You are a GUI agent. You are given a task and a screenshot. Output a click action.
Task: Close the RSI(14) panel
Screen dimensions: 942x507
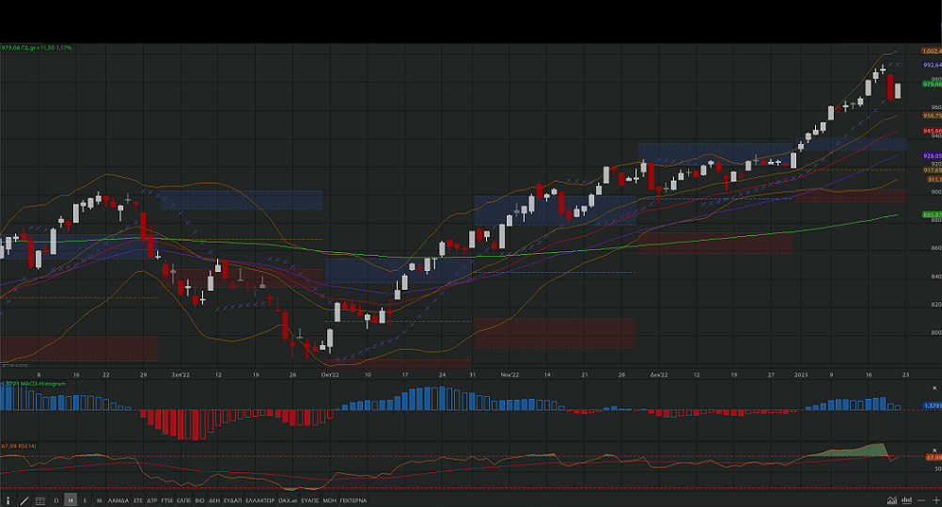coord(934,451)
